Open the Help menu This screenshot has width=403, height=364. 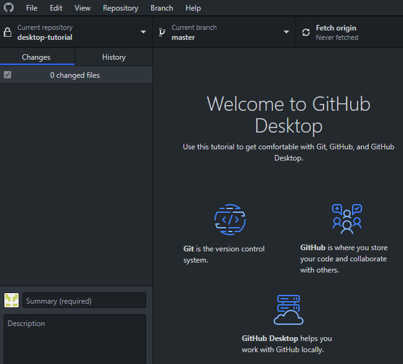(x=193, y=8)
